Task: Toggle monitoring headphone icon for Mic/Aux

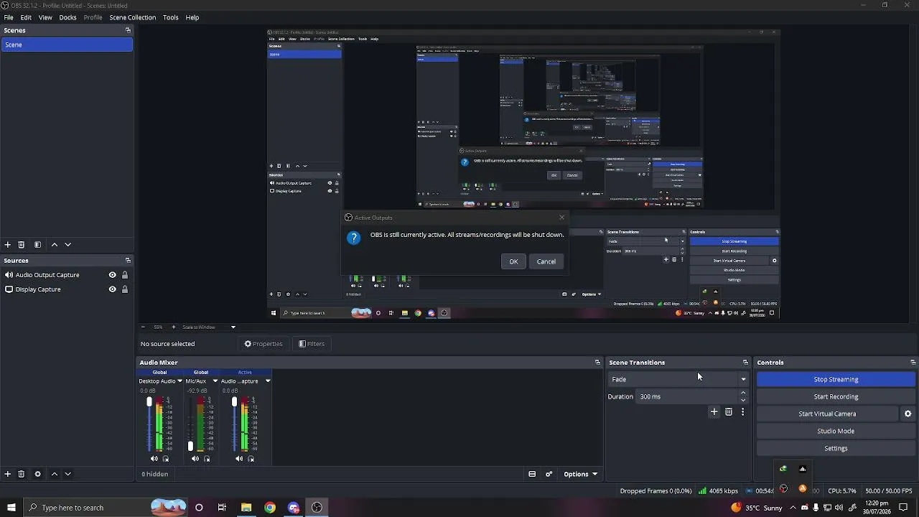Action: click(x=207, y=459)
